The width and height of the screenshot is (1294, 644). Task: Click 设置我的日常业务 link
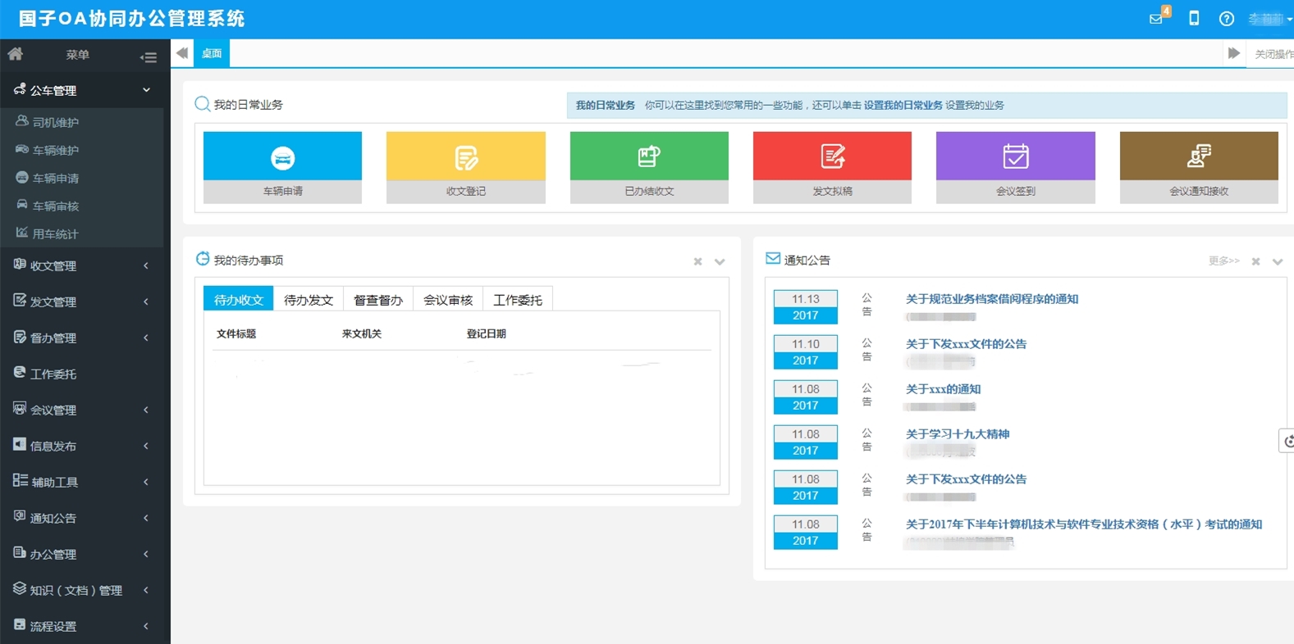point(903,105)
